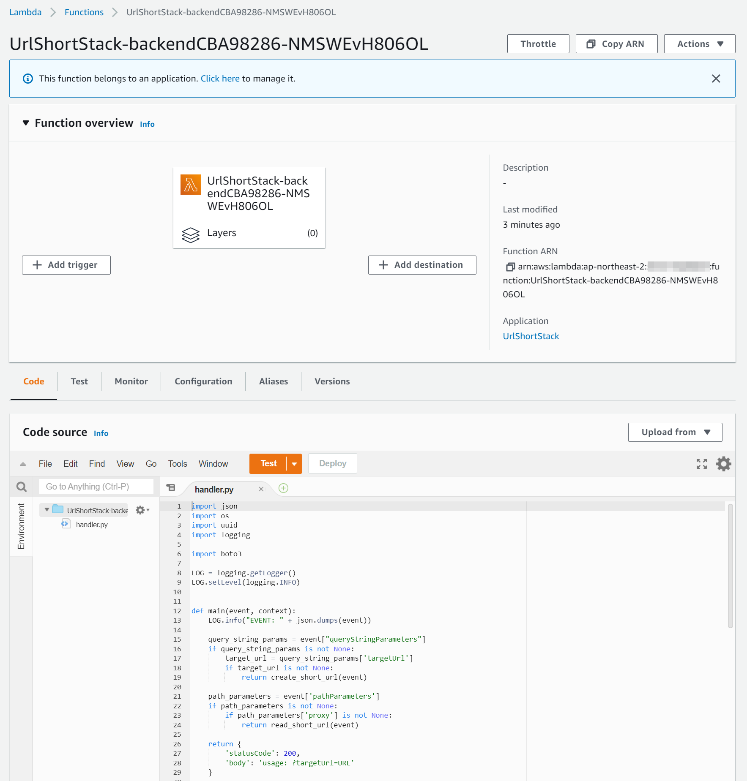Click the search magnifier icon in editor sidebar
747x781 pixels.
pyautogui.click(x=22, y=487)
